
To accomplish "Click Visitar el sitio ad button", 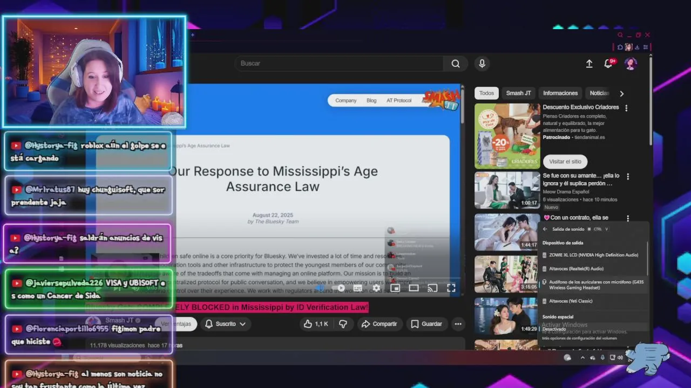I will [x=565, y=162].
